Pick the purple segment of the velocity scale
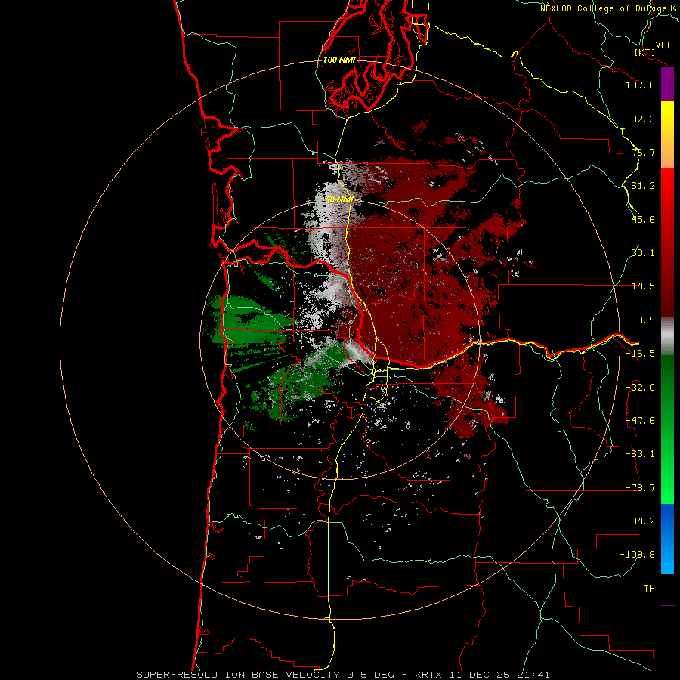The image size is (680, 680). 667,84
